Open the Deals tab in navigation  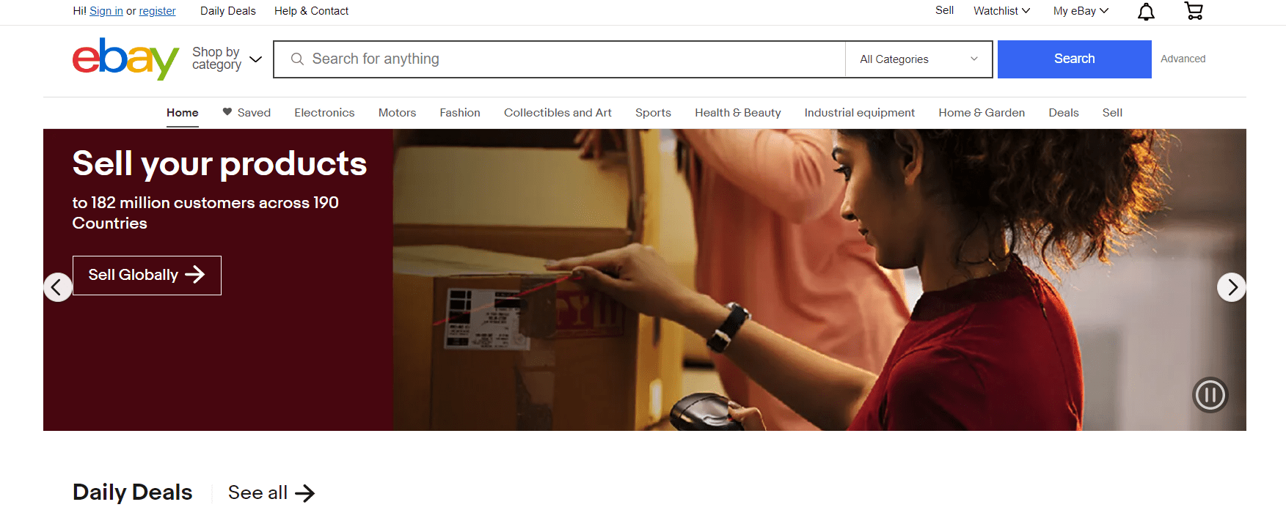pyautogui.click(x=1064, y=113)
